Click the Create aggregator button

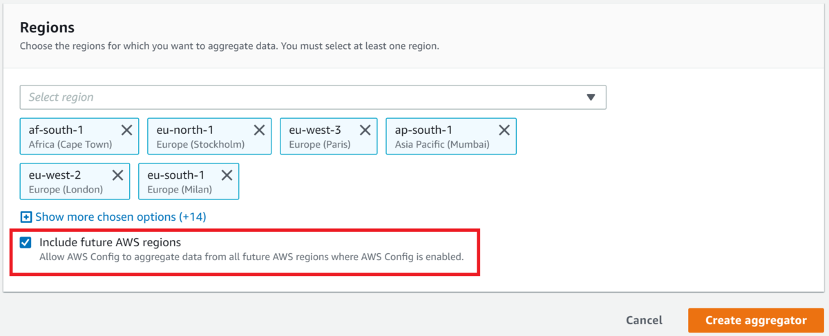[756, 320]
